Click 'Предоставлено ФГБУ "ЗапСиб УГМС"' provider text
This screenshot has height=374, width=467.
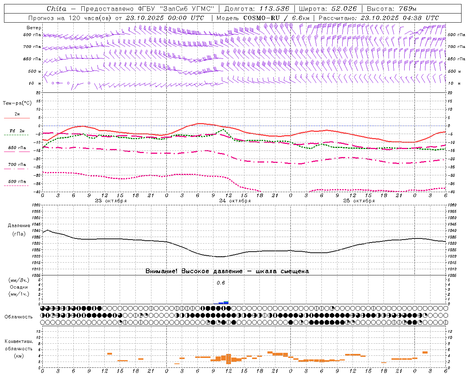point(147,9)
